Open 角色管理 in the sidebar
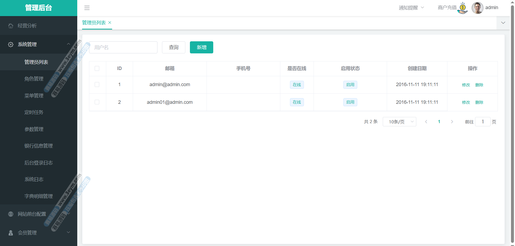Viewport: 515px width, 246px height. coord(34,79)
